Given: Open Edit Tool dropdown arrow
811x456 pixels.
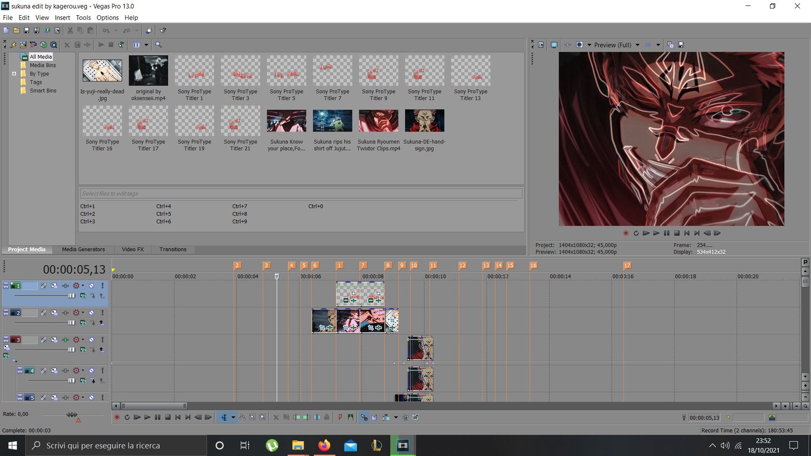Looking at the screenshot, I should tap(233, 417).
